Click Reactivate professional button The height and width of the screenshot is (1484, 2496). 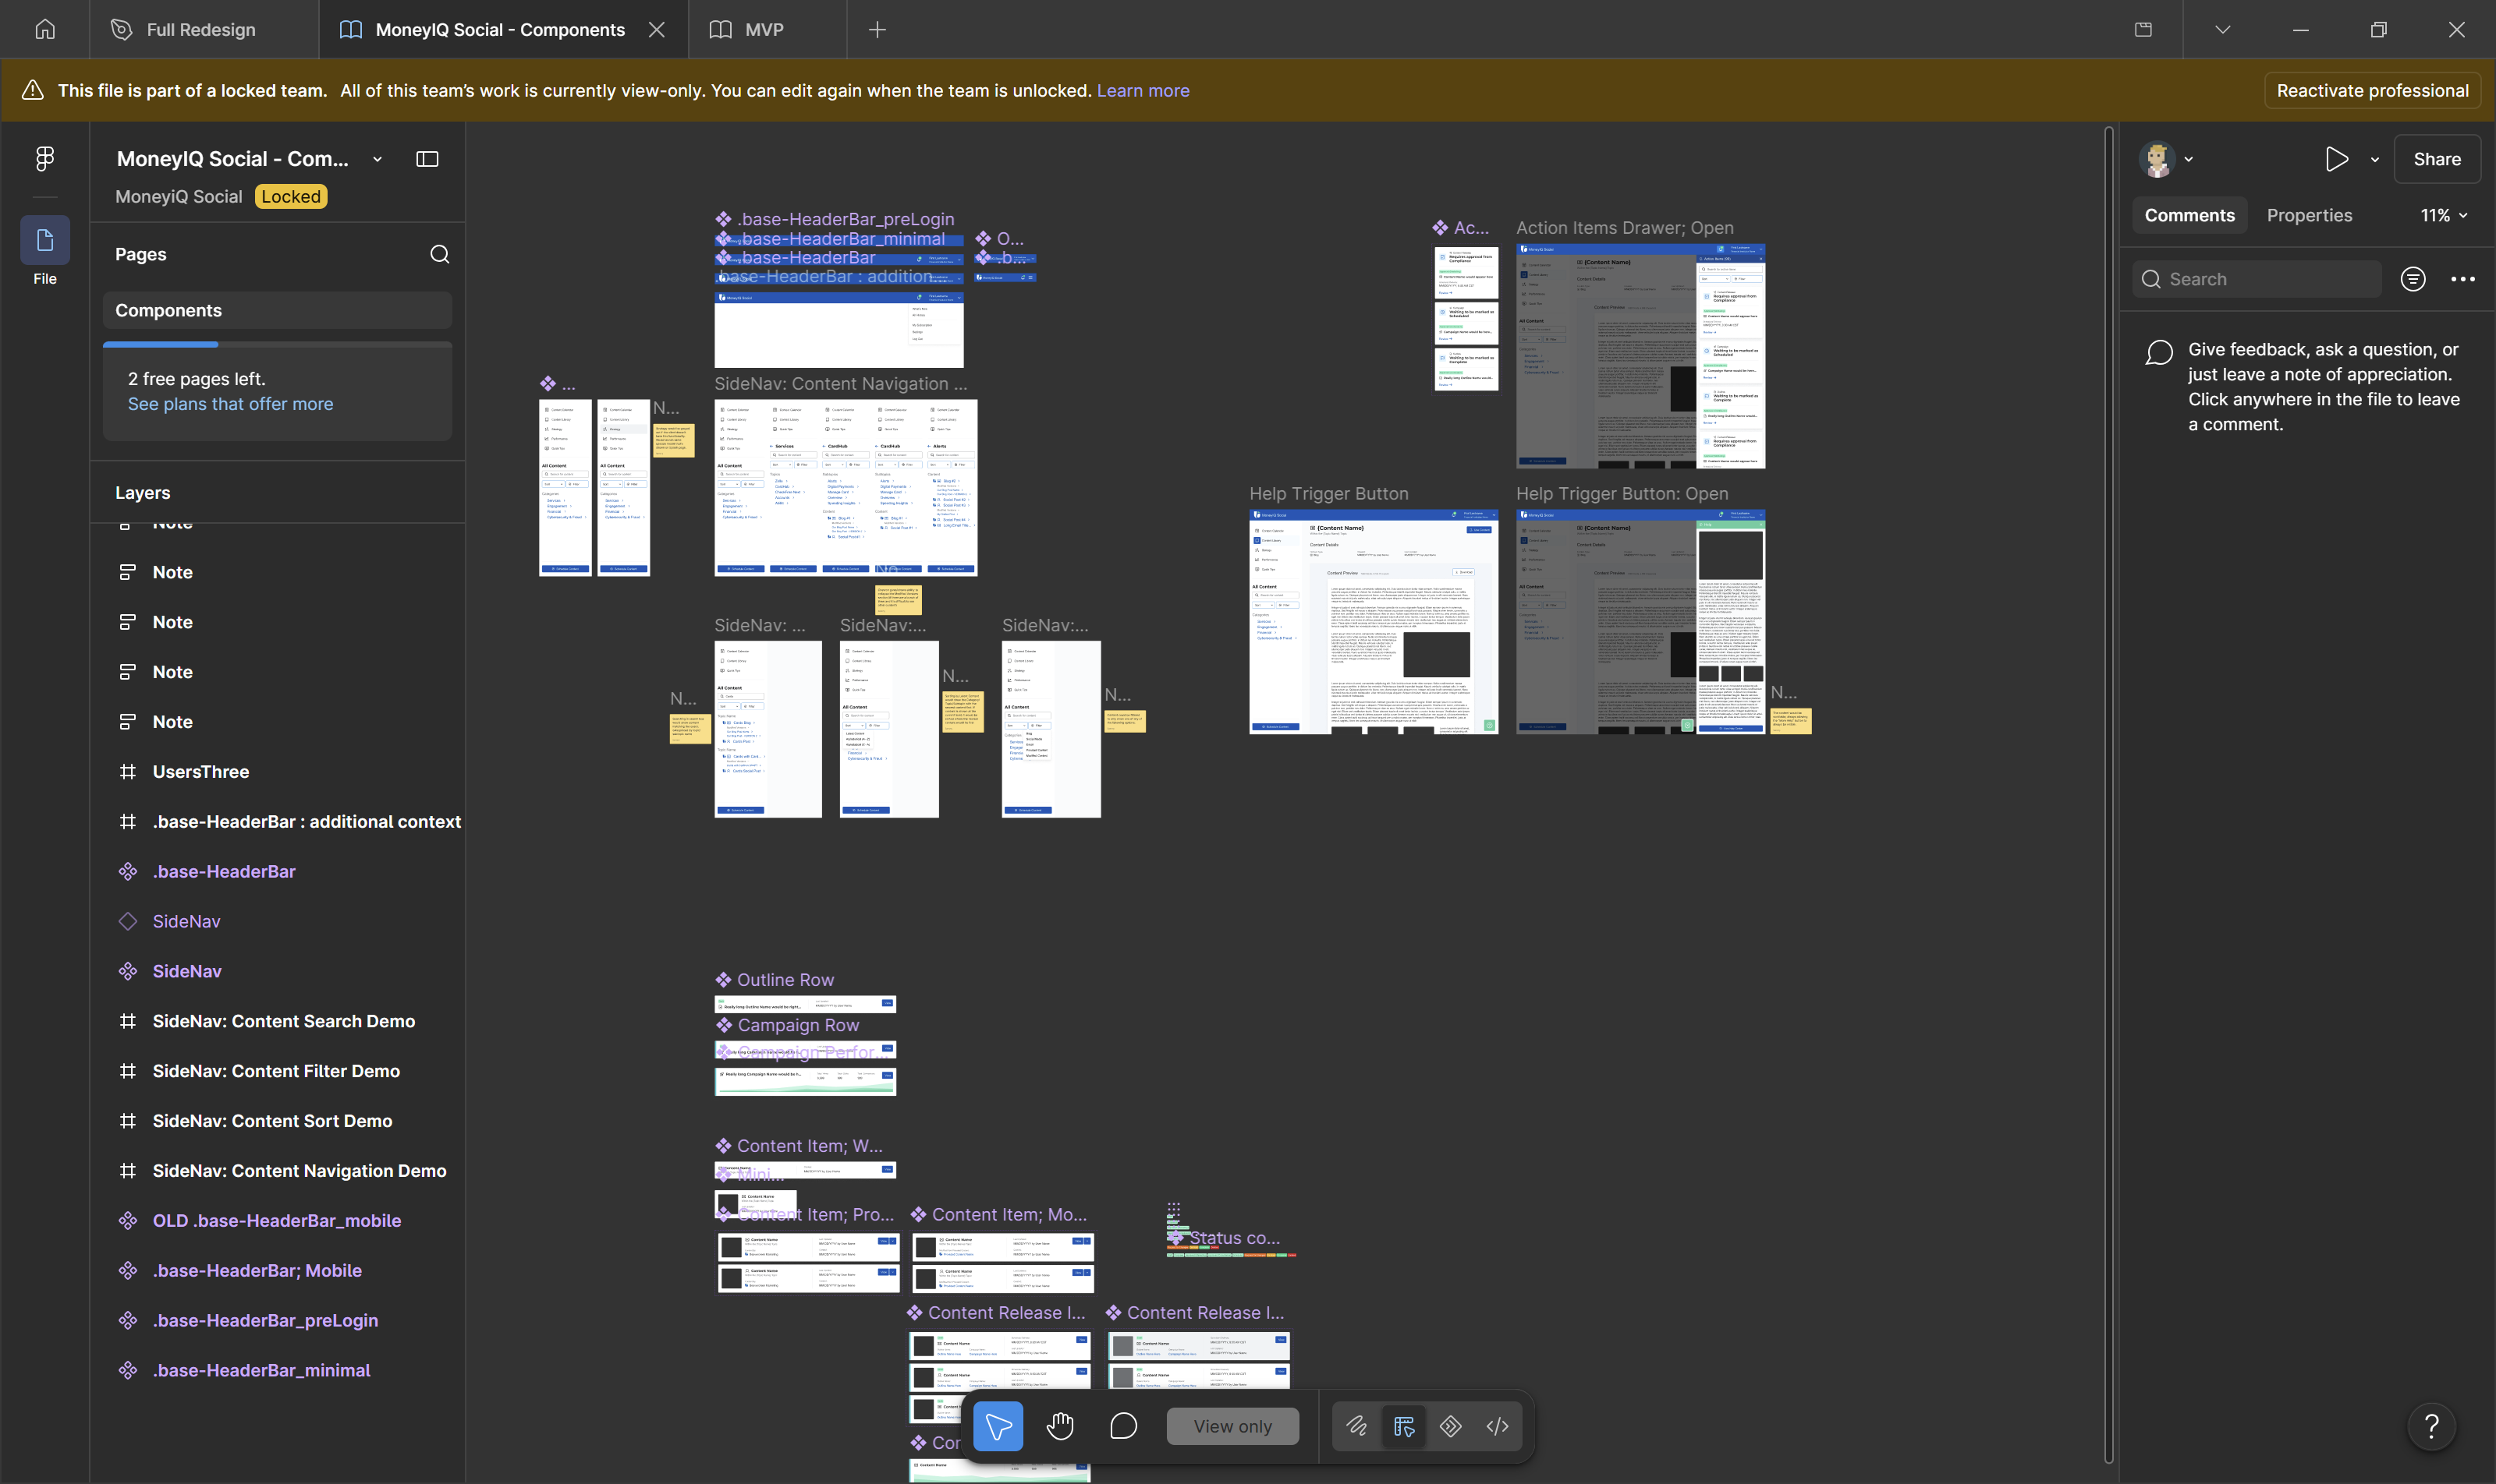pos(2371,90)
